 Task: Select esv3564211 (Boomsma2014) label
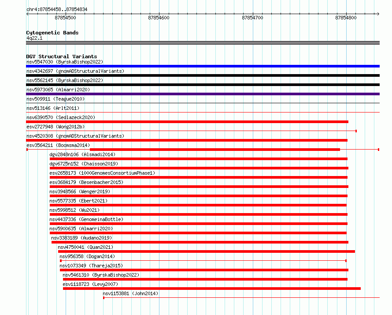58,145
